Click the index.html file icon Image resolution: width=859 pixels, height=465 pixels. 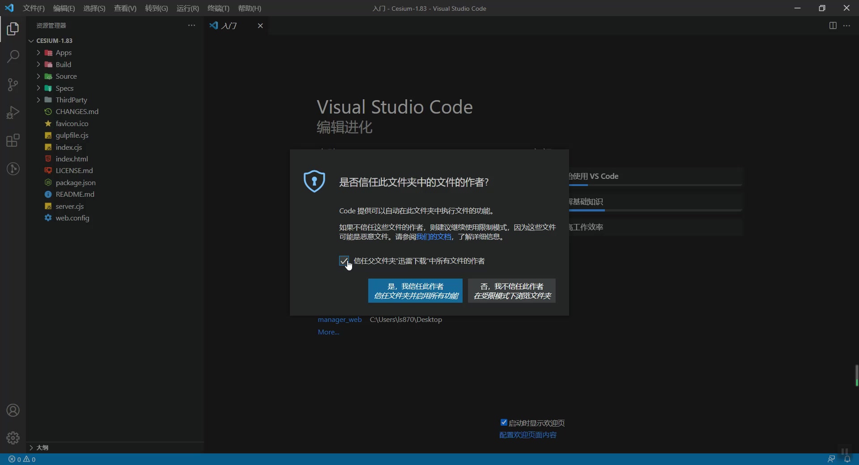(48, 159)
